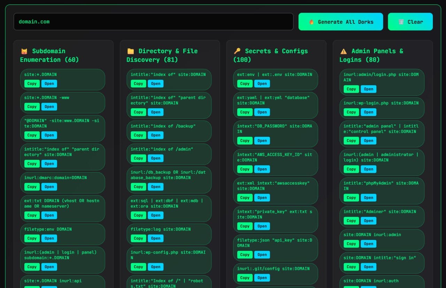Copy the intitle:"index of /admin" dork
446x288 pixels.
click(138, 158)
